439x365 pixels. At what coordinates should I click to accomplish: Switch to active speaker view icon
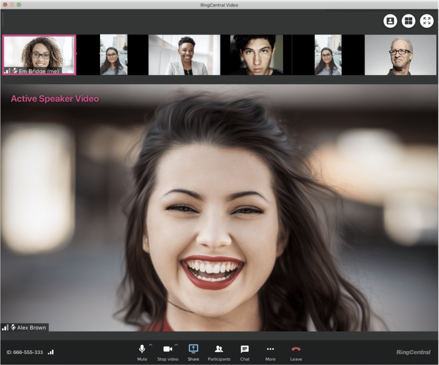390,21
